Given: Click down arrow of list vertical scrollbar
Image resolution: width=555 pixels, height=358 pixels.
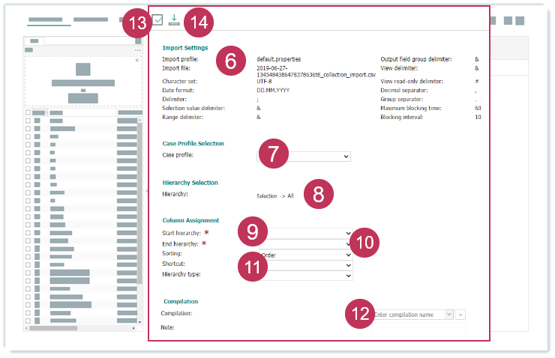Looking at the screenshot, I should 139,321.
